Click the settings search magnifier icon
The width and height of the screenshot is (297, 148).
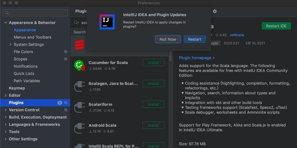point(7,13)
